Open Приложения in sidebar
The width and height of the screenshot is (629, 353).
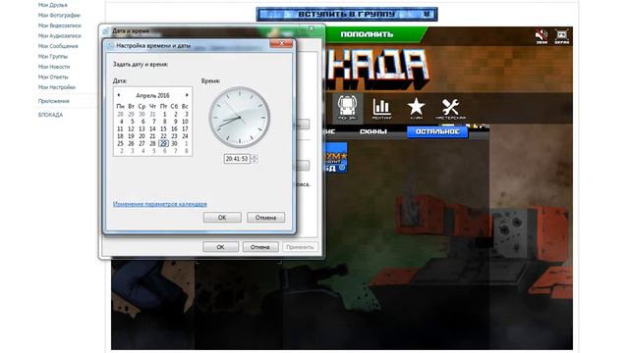[x=54, y=101]
